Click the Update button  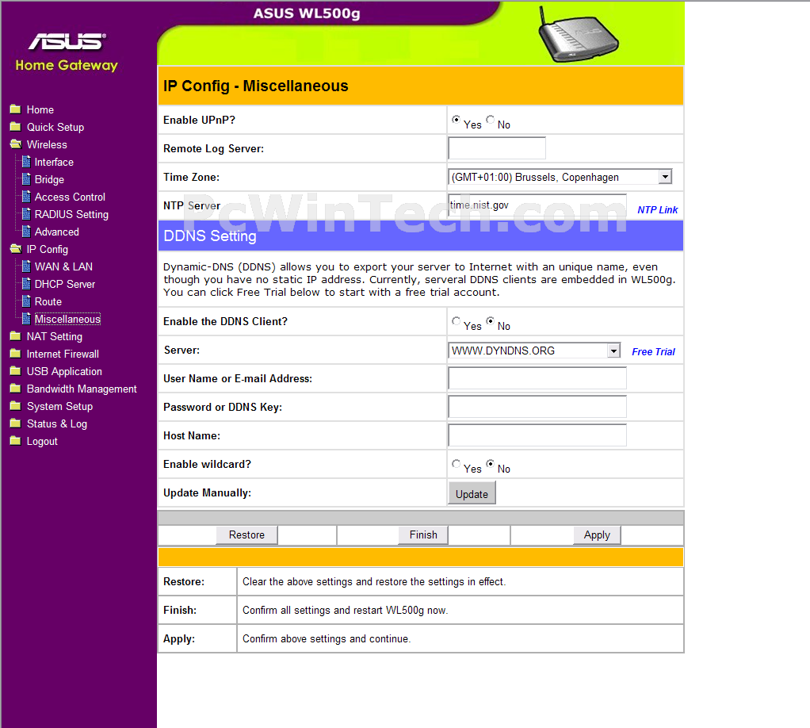pyautogui.click(x=472, y=493)
